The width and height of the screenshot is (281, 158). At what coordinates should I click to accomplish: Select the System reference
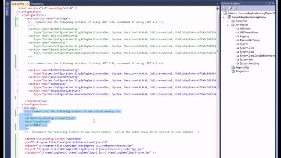click(x=244, y=44)
